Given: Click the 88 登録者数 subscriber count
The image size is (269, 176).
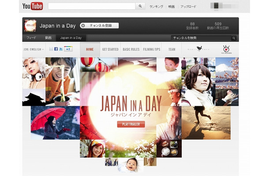Looking at the screenshot, I should 192,26.
